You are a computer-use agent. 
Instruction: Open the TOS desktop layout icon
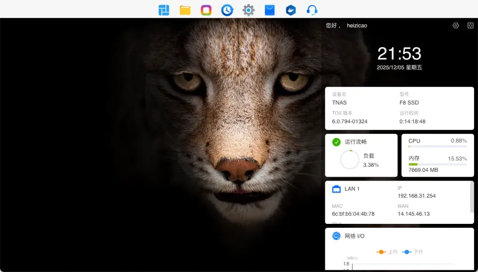click(164, 10)
